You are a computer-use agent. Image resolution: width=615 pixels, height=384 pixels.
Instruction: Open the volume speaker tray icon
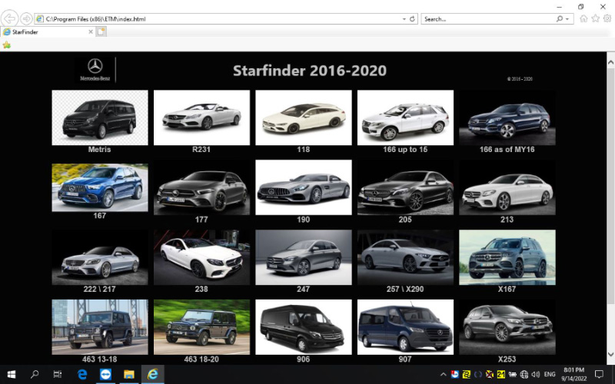pos(535,375)
